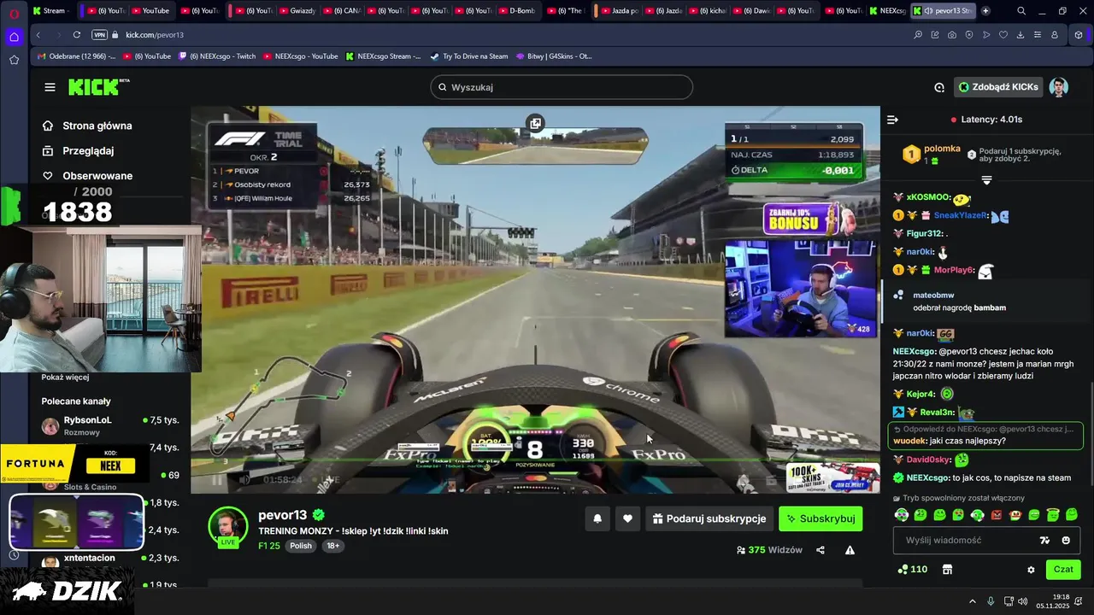Open Windows tray volume icon
The height and width of the screenshot is (615, 1094).
tap(1023, 601)
